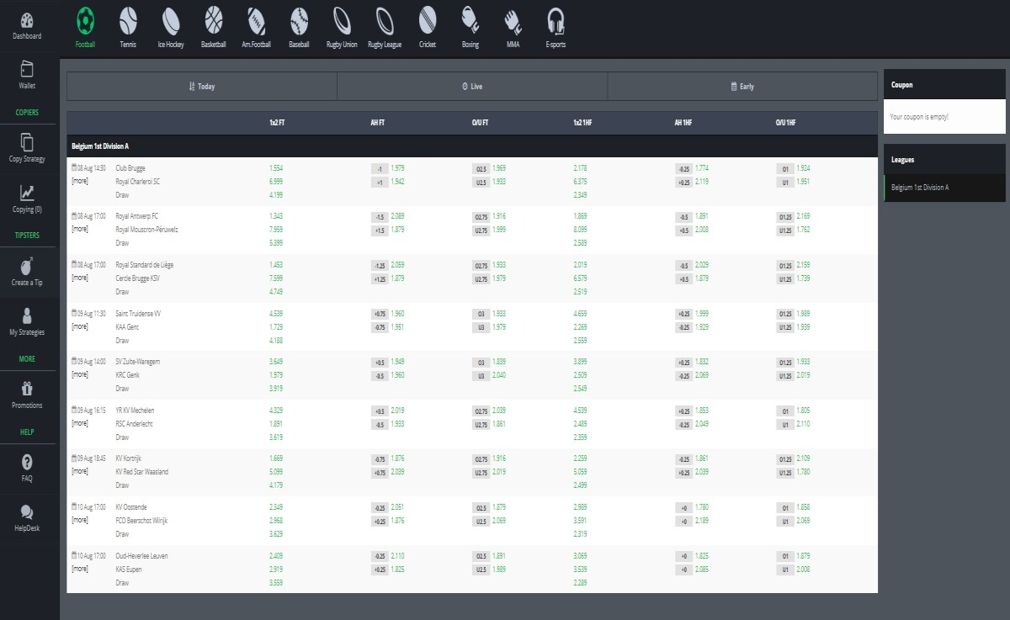Switch to the Early tab

742,87
